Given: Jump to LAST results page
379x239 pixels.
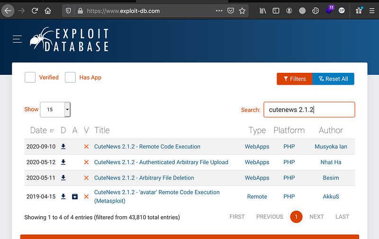Looking at the screenshot, I should 342,217.
